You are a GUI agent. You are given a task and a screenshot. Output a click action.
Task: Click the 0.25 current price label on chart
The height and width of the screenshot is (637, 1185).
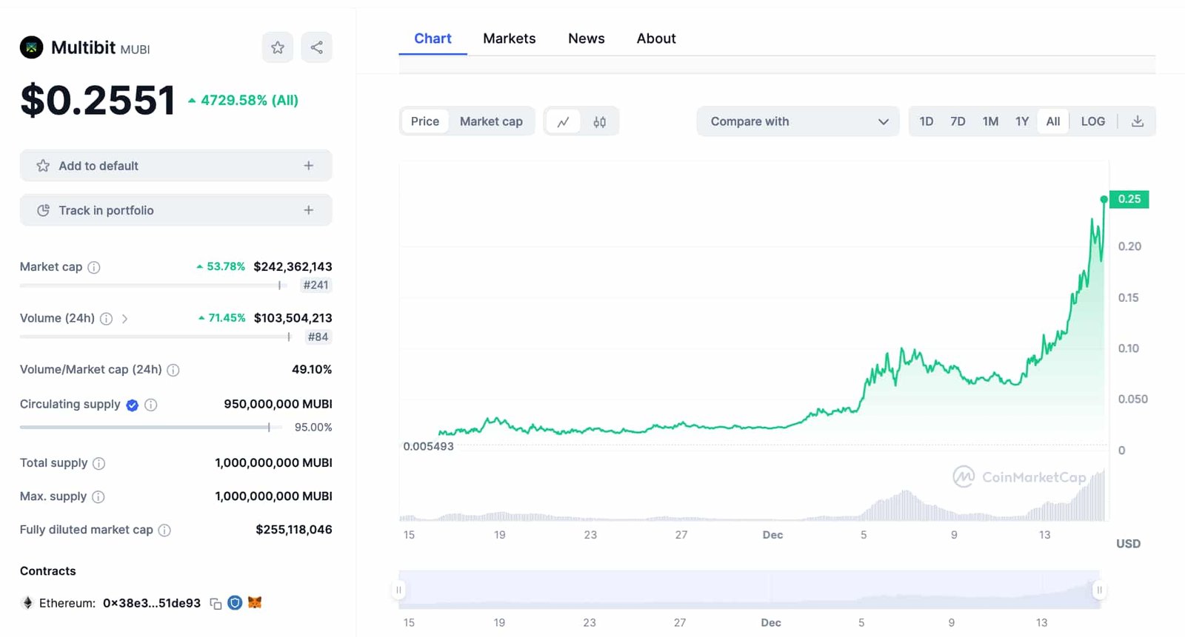coord(1129,199)
